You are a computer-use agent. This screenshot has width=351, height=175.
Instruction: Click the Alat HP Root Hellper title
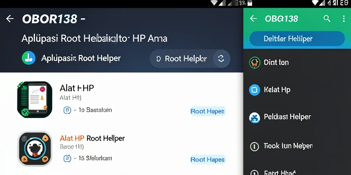pyautogui.click(x=92, y=138)
